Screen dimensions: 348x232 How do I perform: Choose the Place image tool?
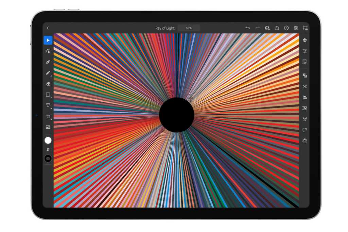pos(48,127)
